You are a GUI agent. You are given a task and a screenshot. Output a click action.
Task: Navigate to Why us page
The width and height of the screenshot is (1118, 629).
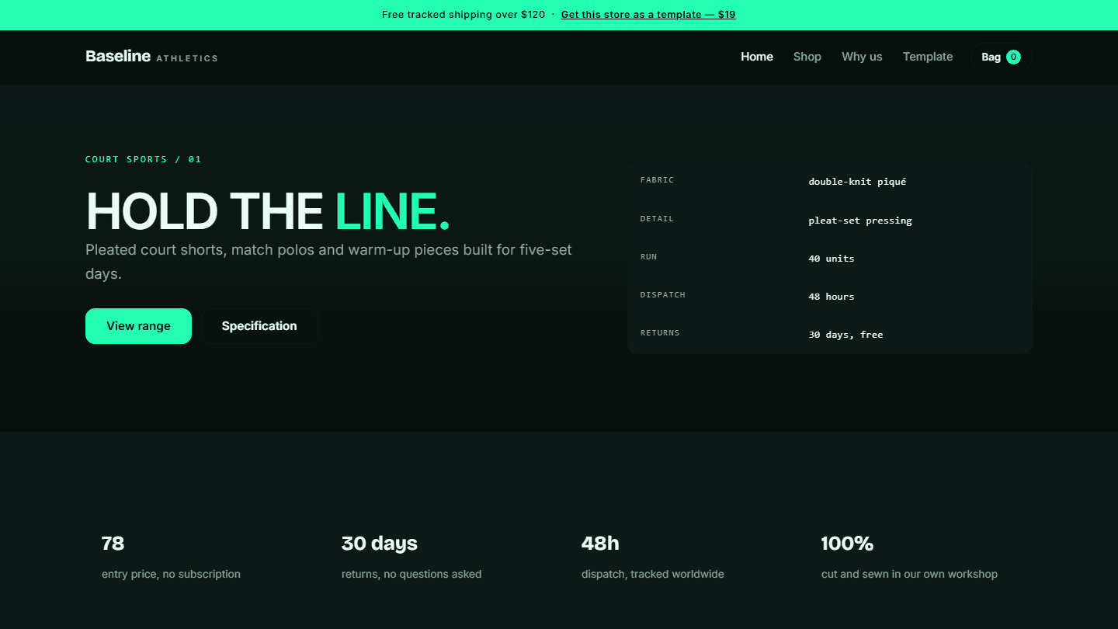point(862,57)
